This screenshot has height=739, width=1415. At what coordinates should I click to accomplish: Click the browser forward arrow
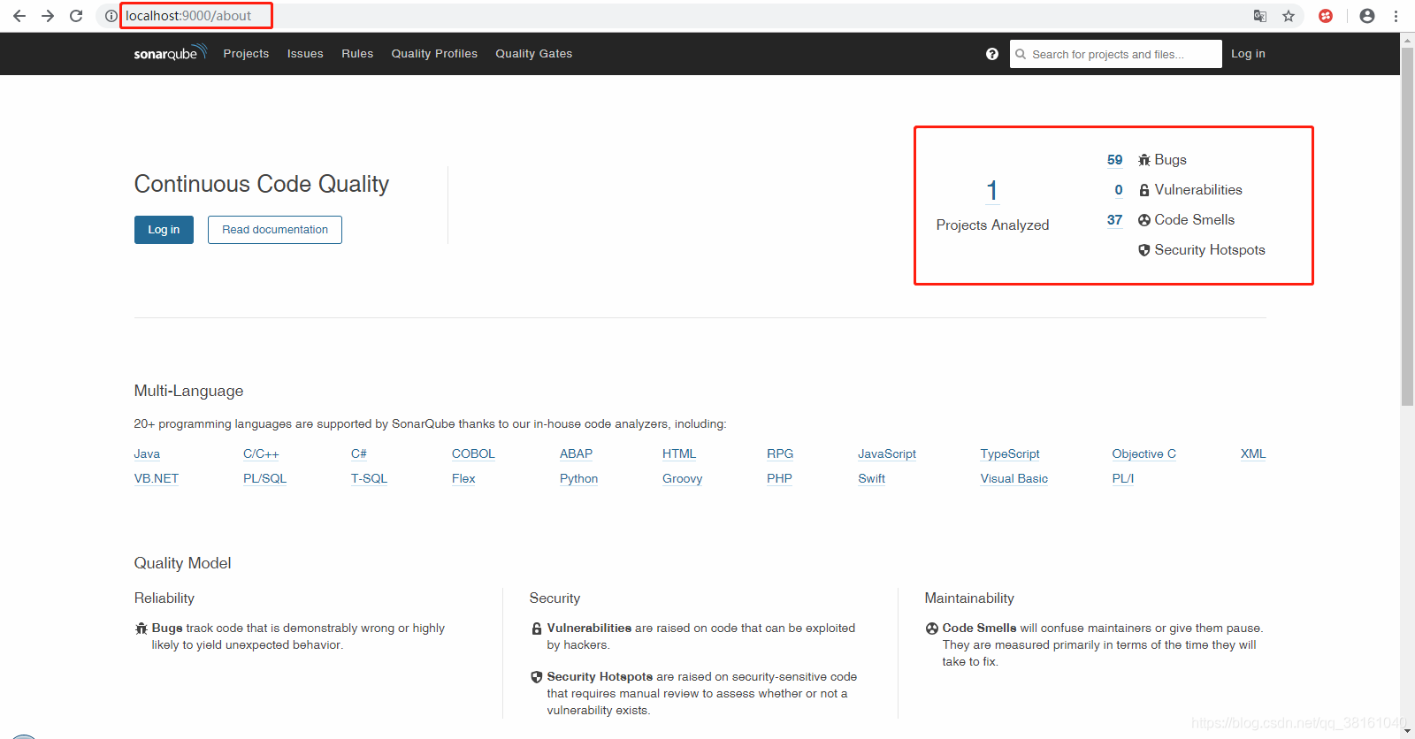48,16
